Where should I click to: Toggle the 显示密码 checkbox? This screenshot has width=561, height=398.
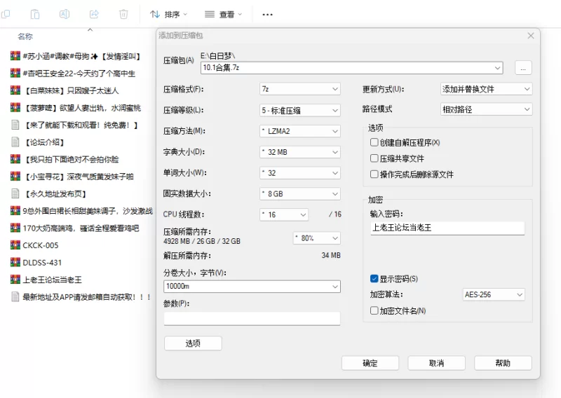coord(374,279)
